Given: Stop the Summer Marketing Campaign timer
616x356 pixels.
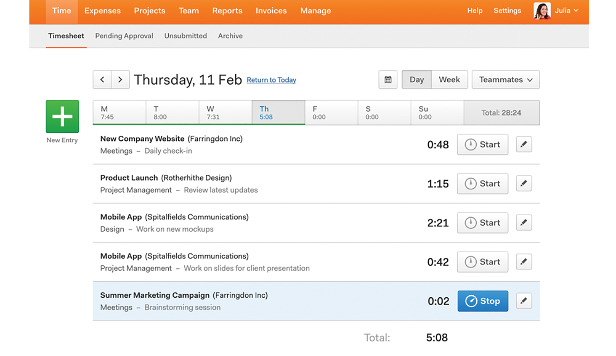Looking at the screenshot, I should 483,301.
